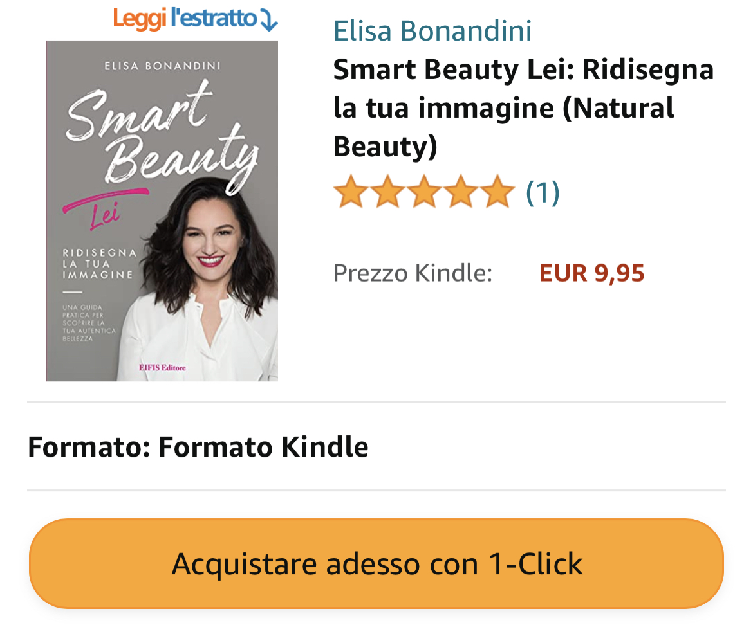Select the Smart Beauty Lei book title
The height and width of the screenshot is (627, 753).
click(523, 107)
